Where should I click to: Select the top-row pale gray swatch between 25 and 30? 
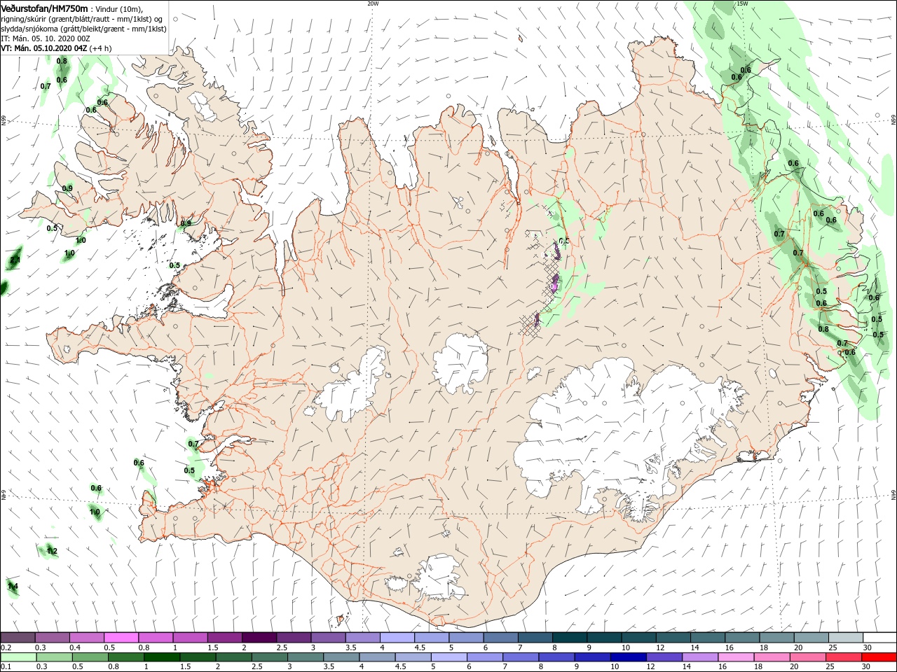846,638
